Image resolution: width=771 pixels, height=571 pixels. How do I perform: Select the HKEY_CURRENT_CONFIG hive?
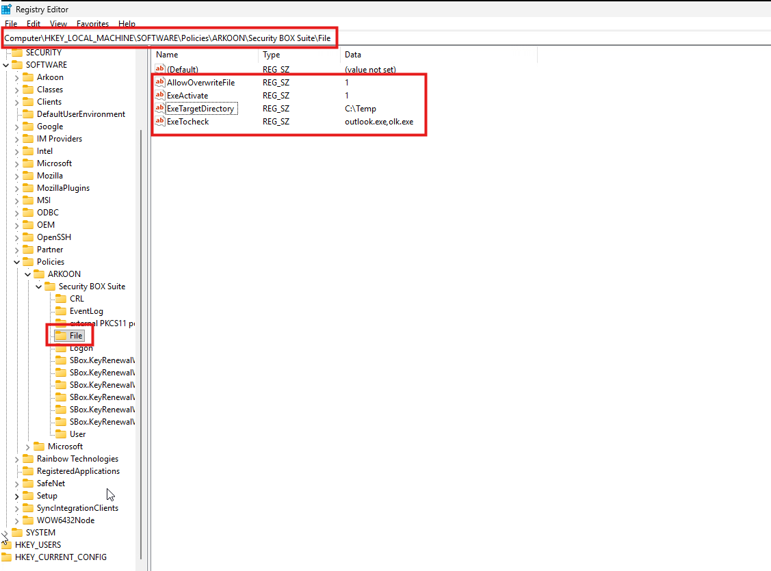tap(60, 557)
